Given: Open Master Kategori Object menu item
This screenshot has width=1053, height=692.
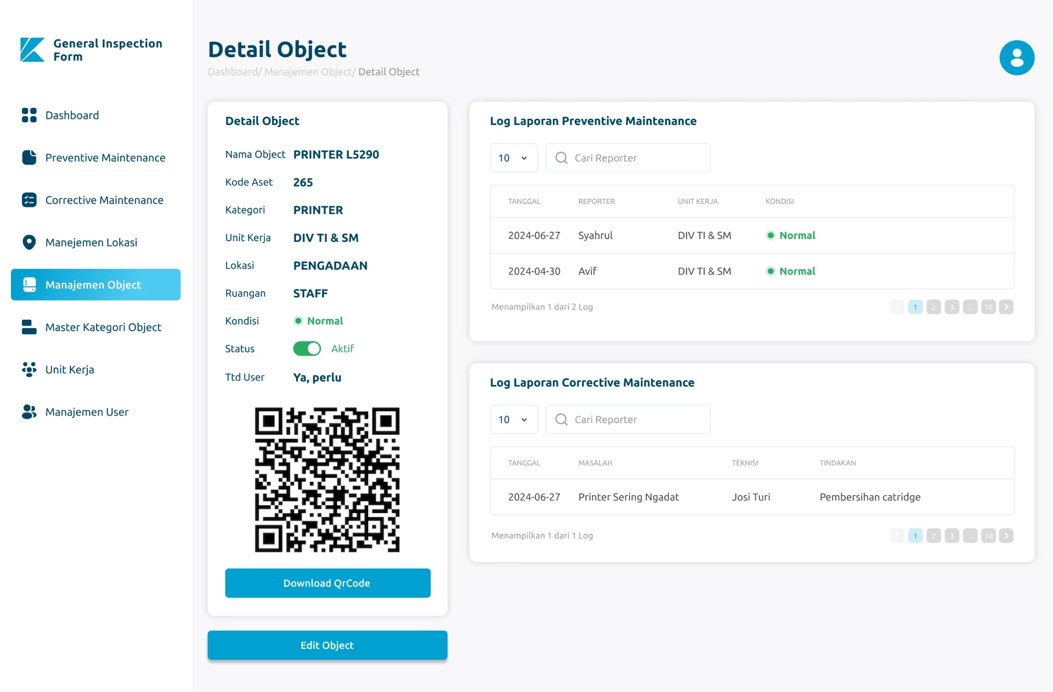Looking at the screenshot, I should 96,327.
